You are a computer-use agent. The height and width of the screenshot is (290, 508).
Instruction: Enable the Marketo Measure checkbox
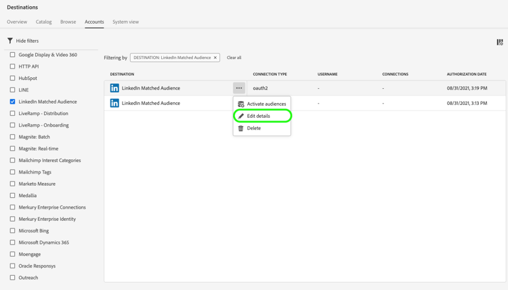tap(12, 184)
